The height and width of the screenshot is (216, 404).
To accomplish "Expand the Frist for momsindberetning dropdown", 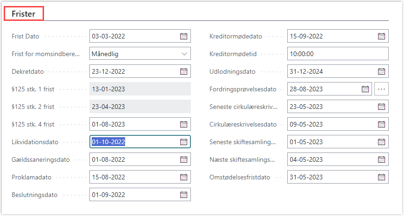I will pos(183,54).
